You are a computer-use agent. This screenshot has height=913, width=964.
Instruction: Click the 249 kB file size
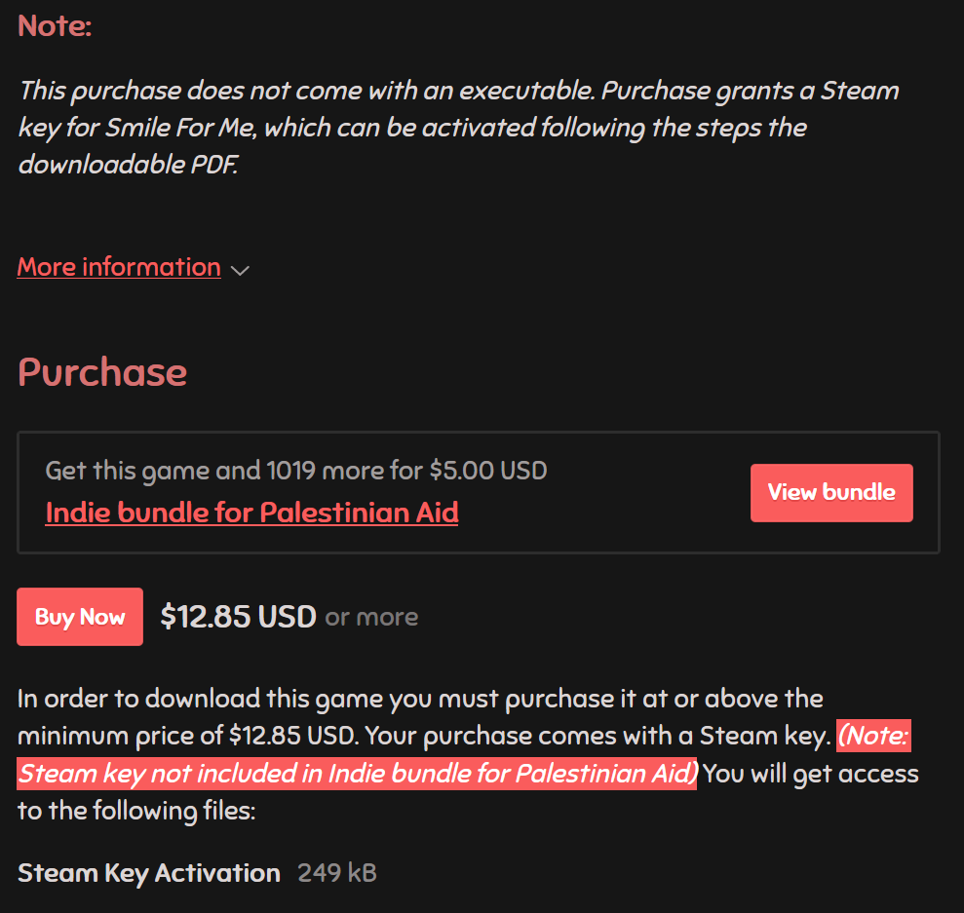coord(337,873)
